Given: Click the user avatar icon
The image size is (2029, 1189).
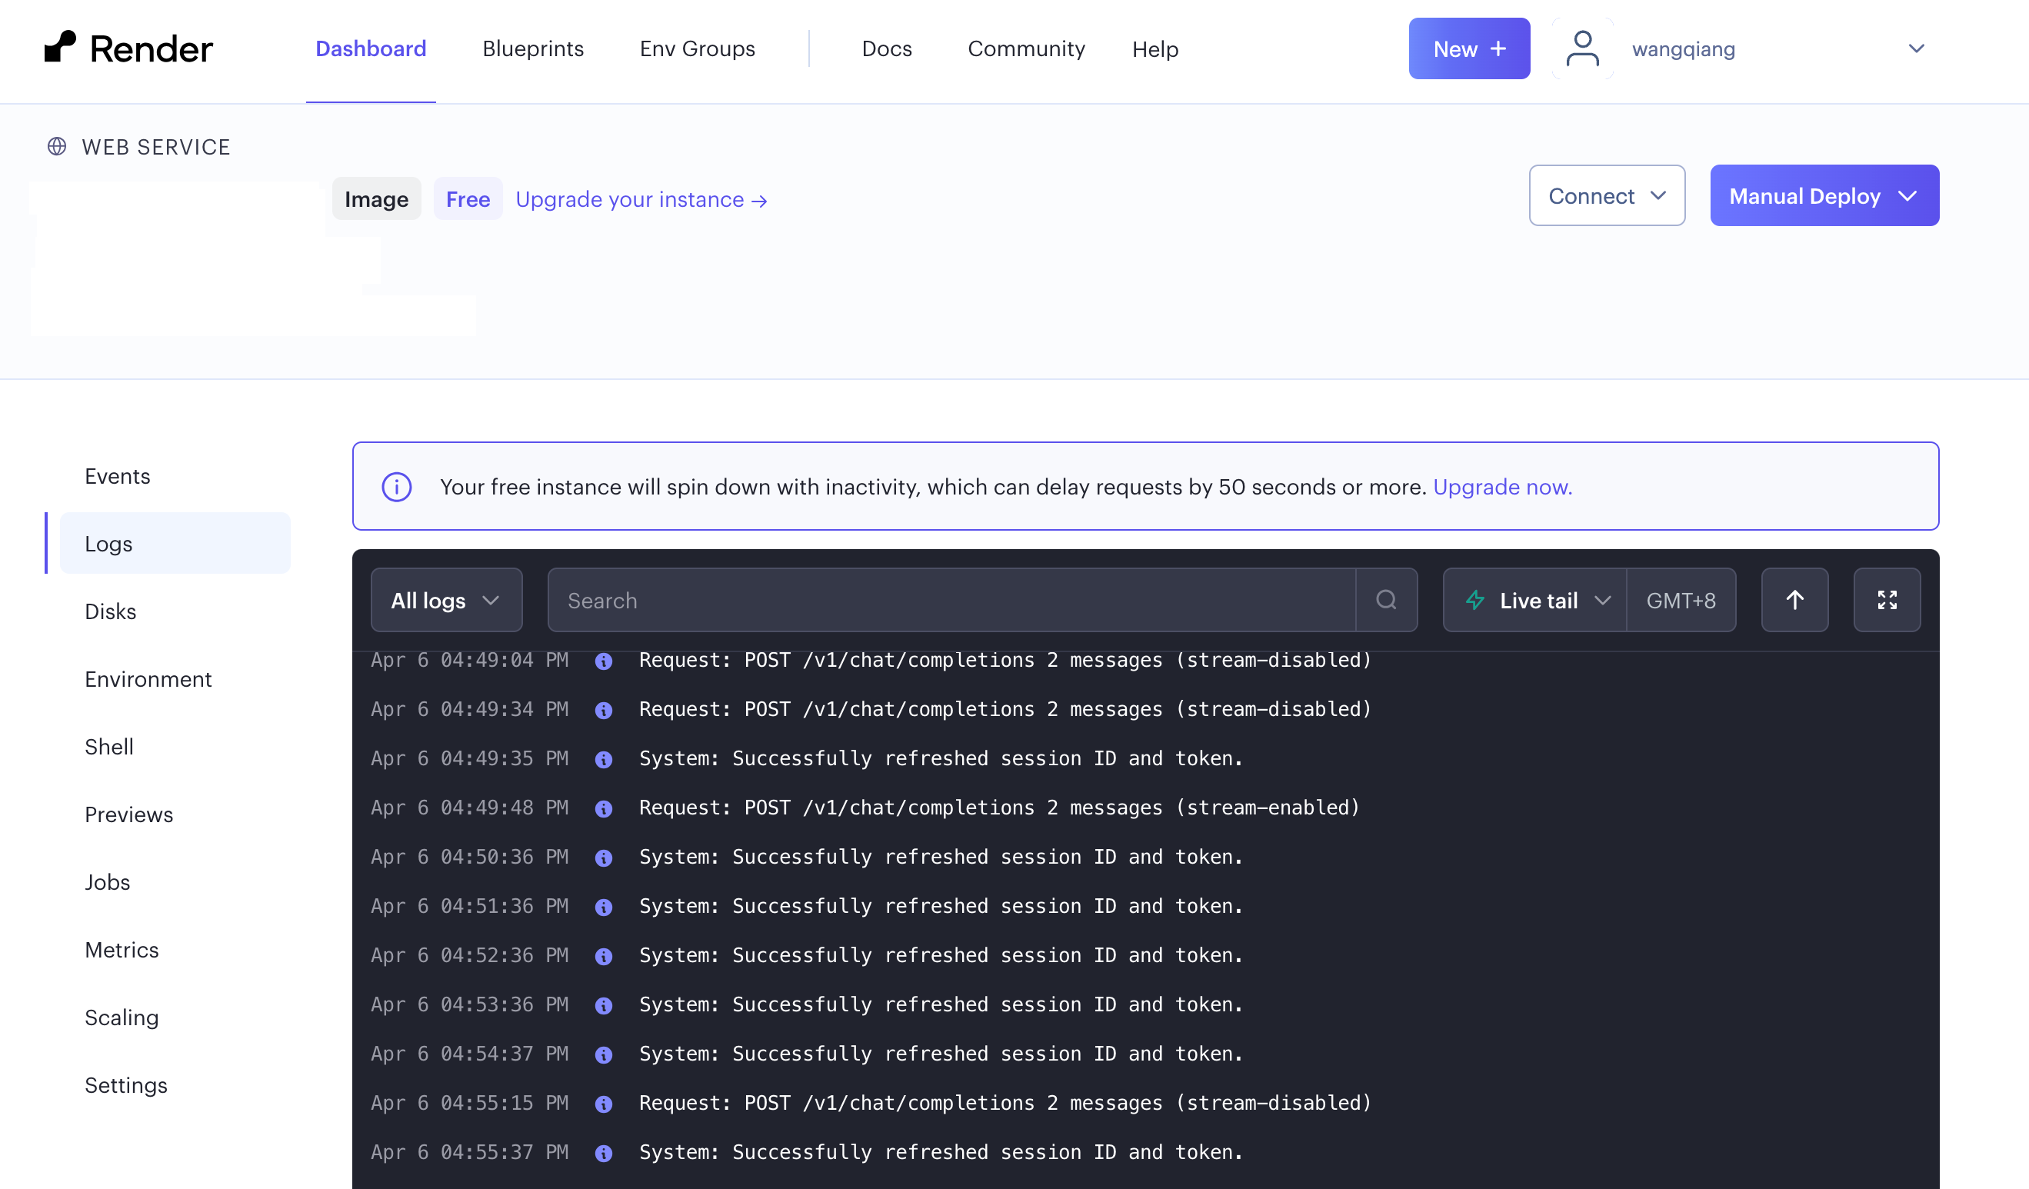Looking at the screenshot, I should 1582,48.
